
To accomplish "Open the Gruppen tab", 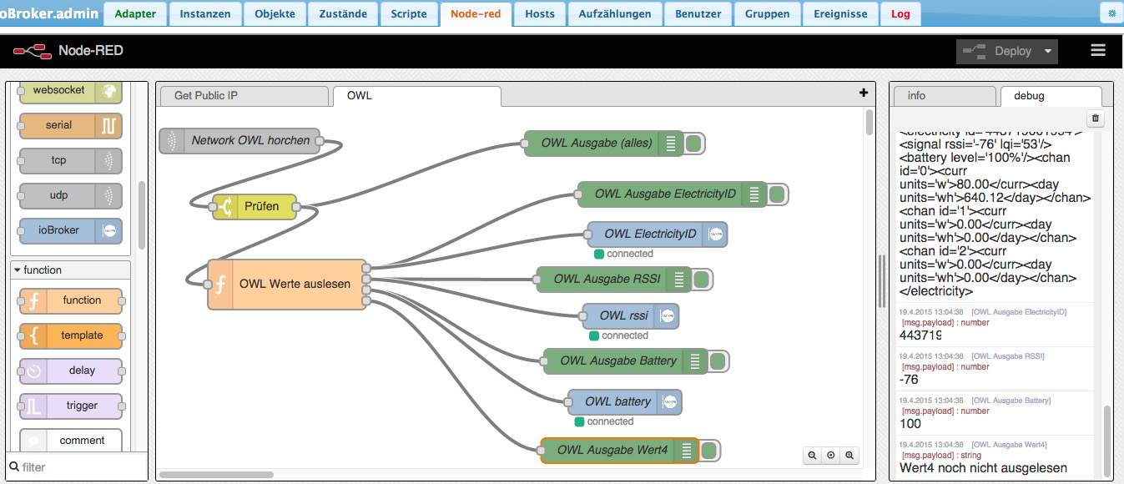I will pyautogui.click(x=767, y=13).
